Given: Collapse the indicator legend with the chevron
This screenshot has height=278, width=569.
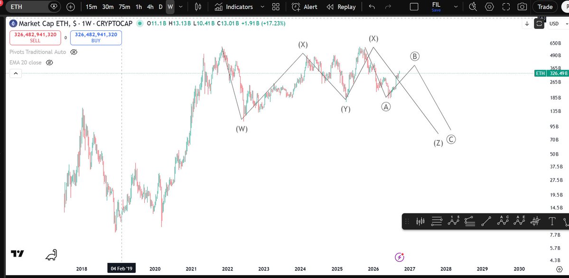Looking at the screenshot, I should point(16,74).
